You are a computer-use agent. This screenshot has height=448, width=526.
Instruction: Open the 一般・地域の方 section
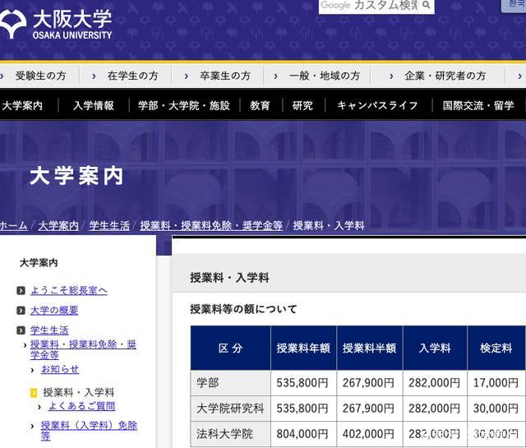(x=325, y=76)
